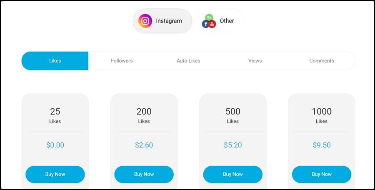Open the Likes tab
This screenshot has height=190, width=375.
(x=55, y=61)
